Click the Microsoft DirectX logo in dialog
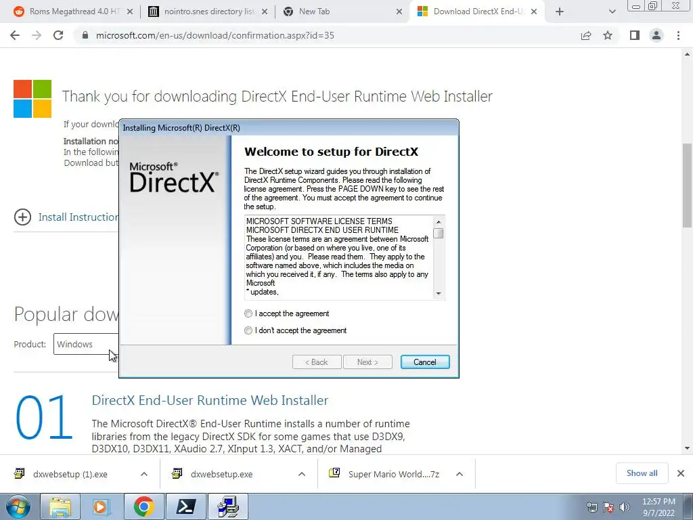 click(x=174, y=177)
